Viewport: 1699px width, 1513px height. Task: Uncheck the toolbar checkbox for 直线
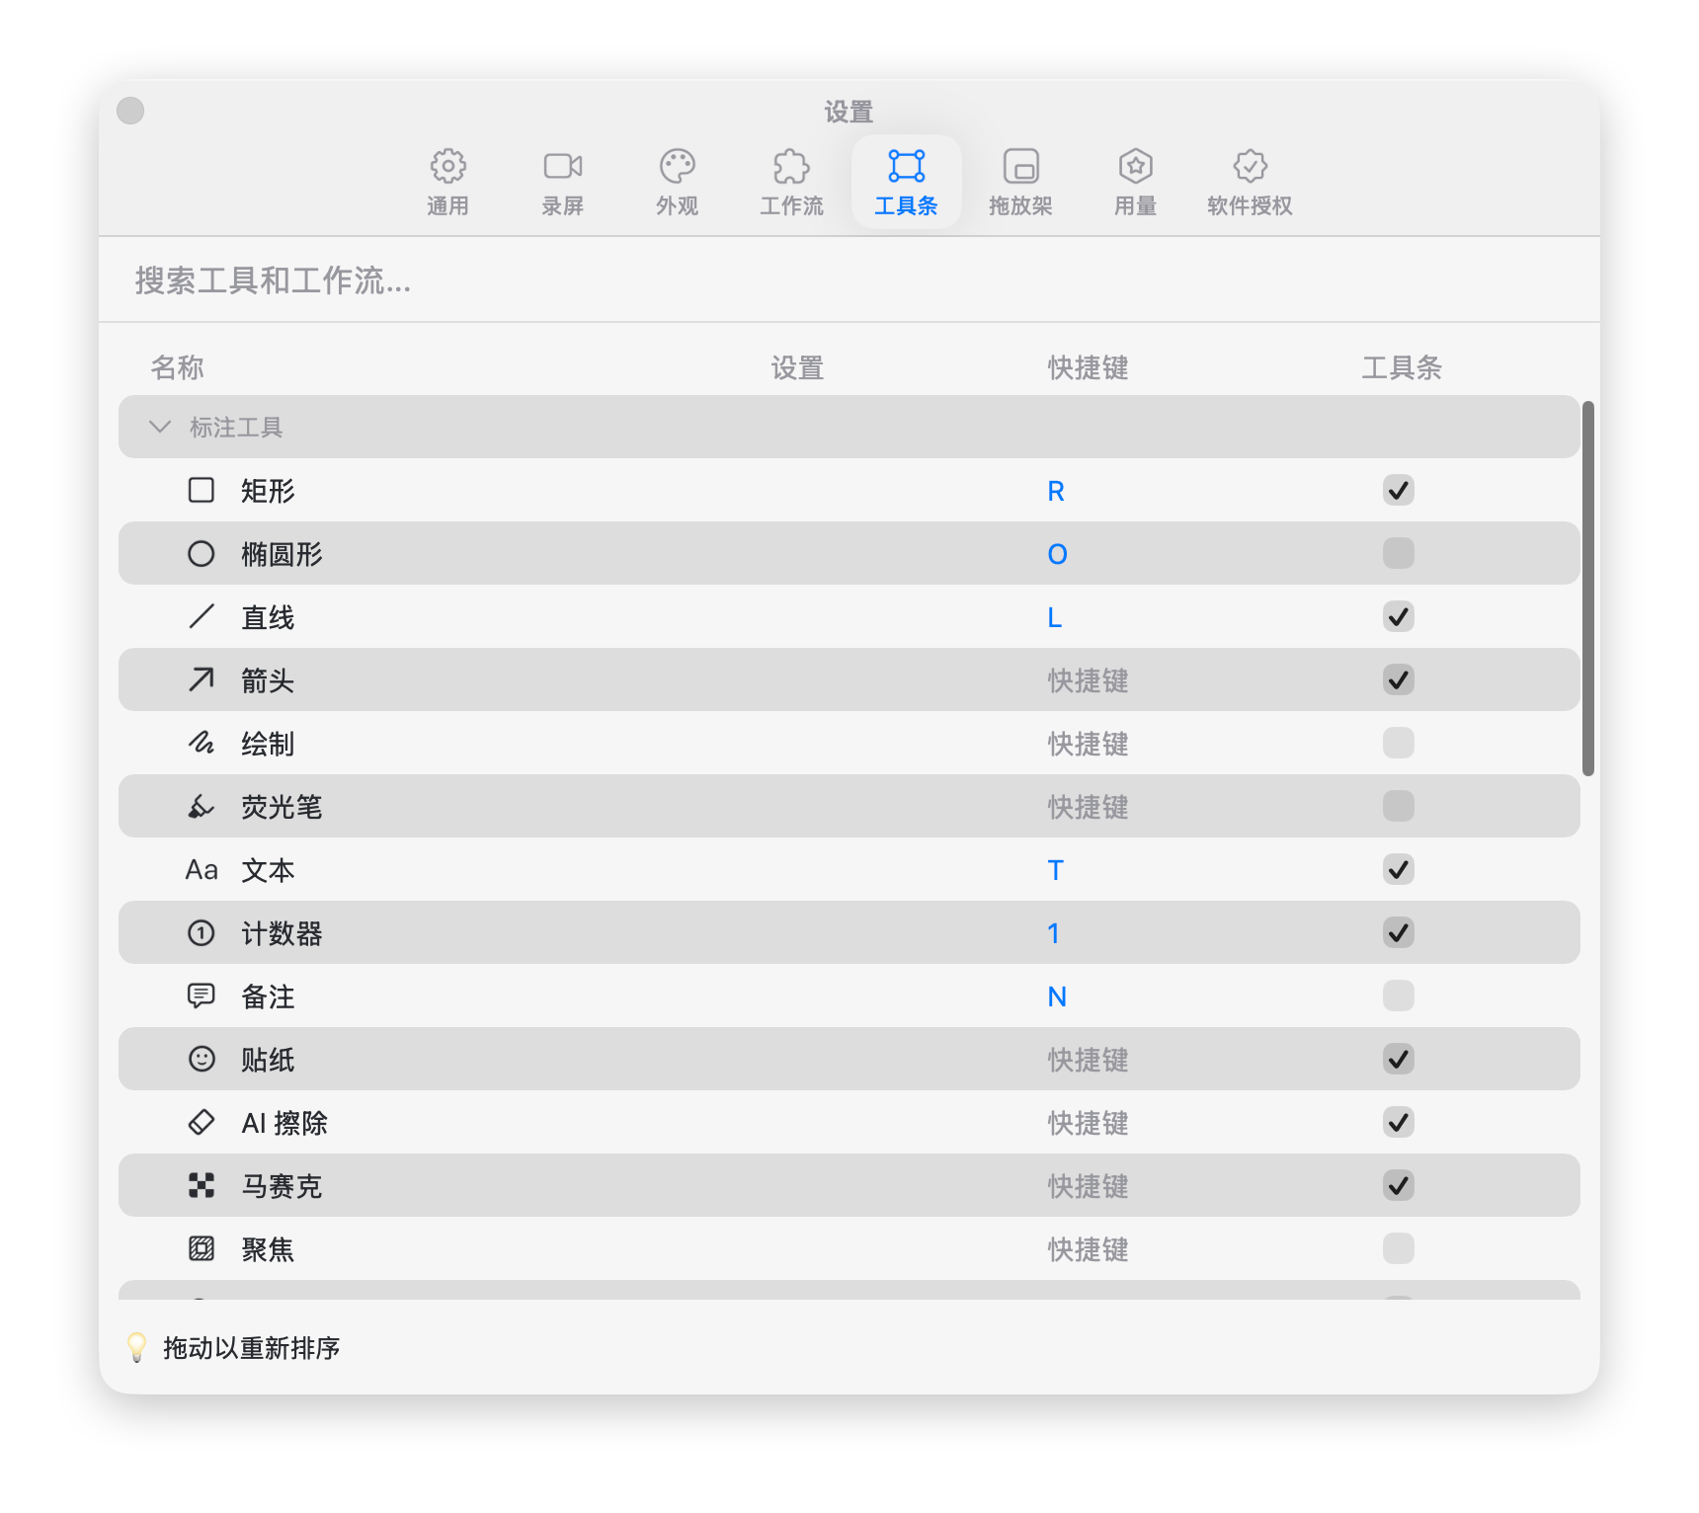(x=1399, y=616)
